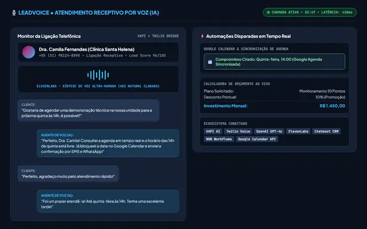The image size is (367, 229).
Task: Click the Plano Solicitado label
Action: (218, 91)
